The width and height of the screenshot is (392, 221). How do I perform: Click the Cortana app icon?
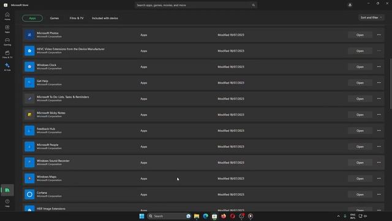(29, 195)
